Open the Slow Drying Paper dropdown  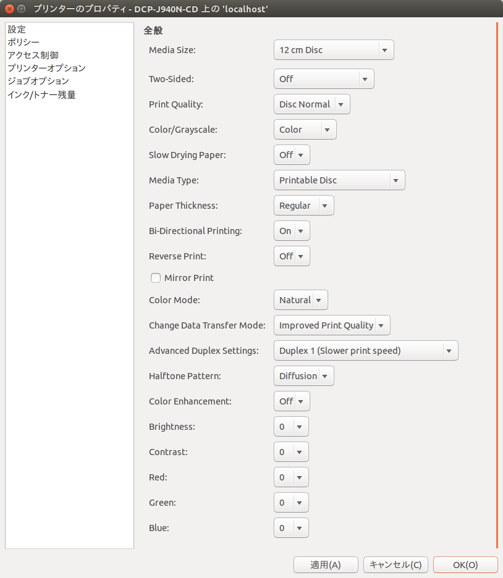pos(292,155)
